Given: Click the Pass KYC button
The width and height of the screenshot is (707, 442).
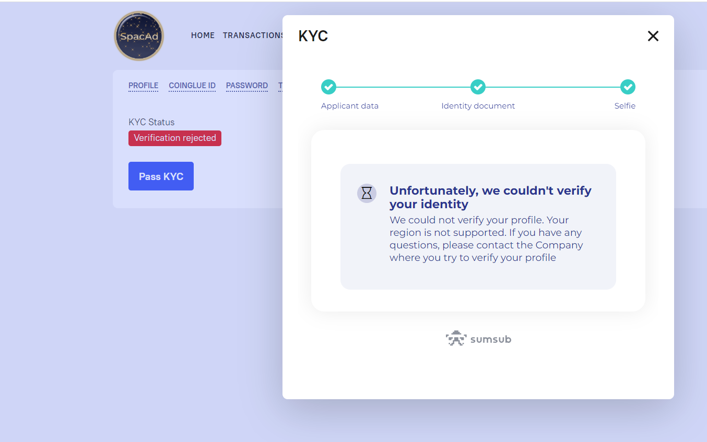Looking at the screenshot, I should pyautogui.click(x=161, y=176).
